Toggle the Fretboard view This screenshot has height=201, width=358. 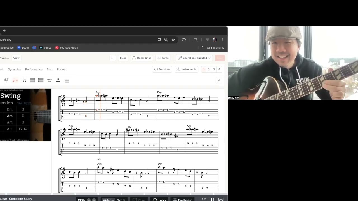pos(182,200)
